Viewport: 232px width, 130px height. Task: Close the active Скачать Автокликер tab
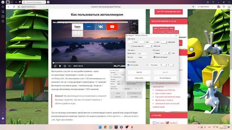(x=44, y=2)
